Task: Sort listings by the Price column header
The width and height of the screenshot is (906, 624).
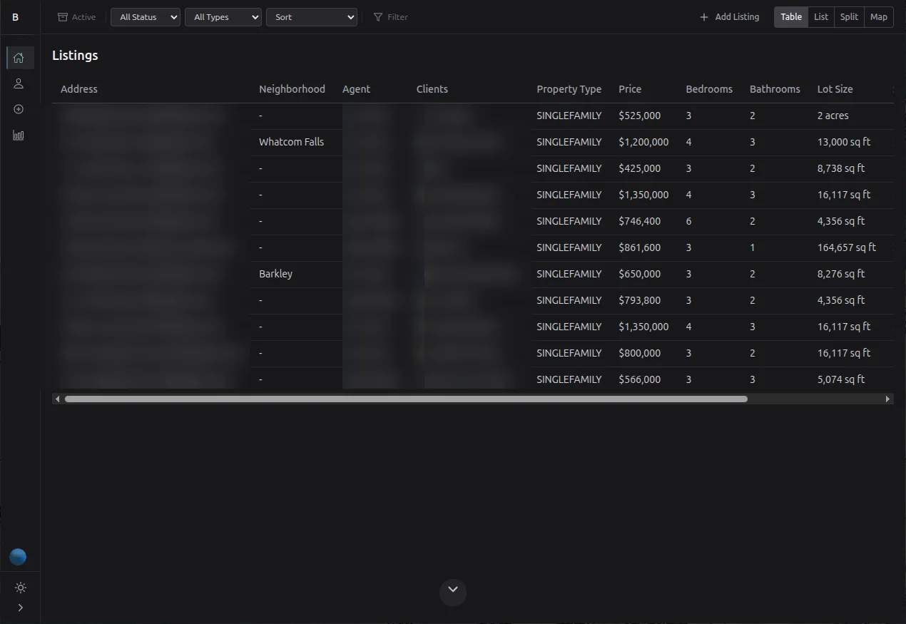Action: [629, 88]
